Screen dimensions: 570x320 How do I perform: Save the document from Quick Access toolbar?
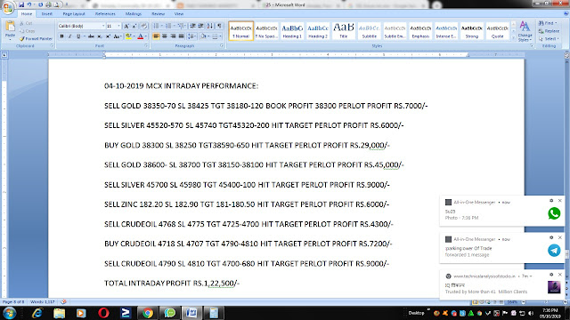[21, 4]
